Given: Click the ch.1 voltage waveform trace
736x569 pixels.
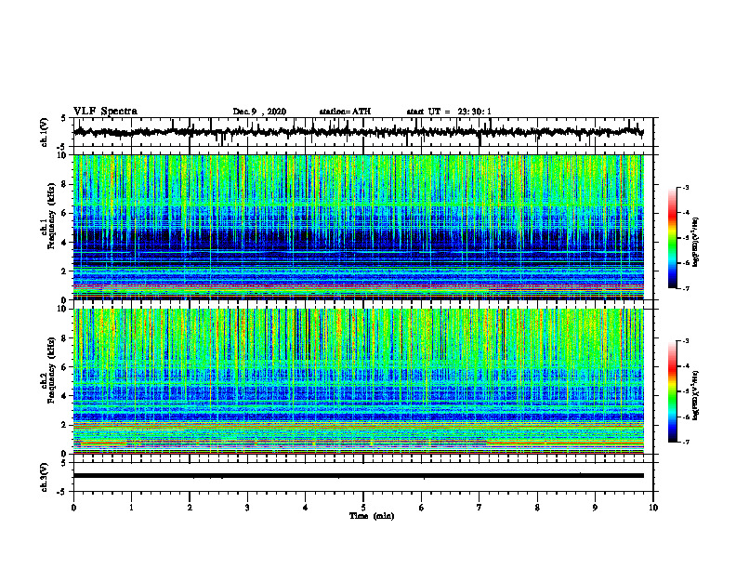Looking at the screenshot, I should click(x=359, y=132).
